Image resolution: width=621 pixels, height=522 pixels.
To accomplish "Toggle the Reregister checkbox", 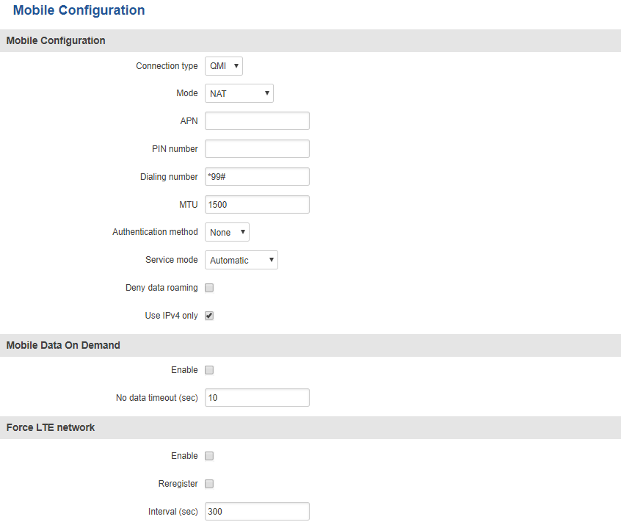I will (x=209, y=484).
